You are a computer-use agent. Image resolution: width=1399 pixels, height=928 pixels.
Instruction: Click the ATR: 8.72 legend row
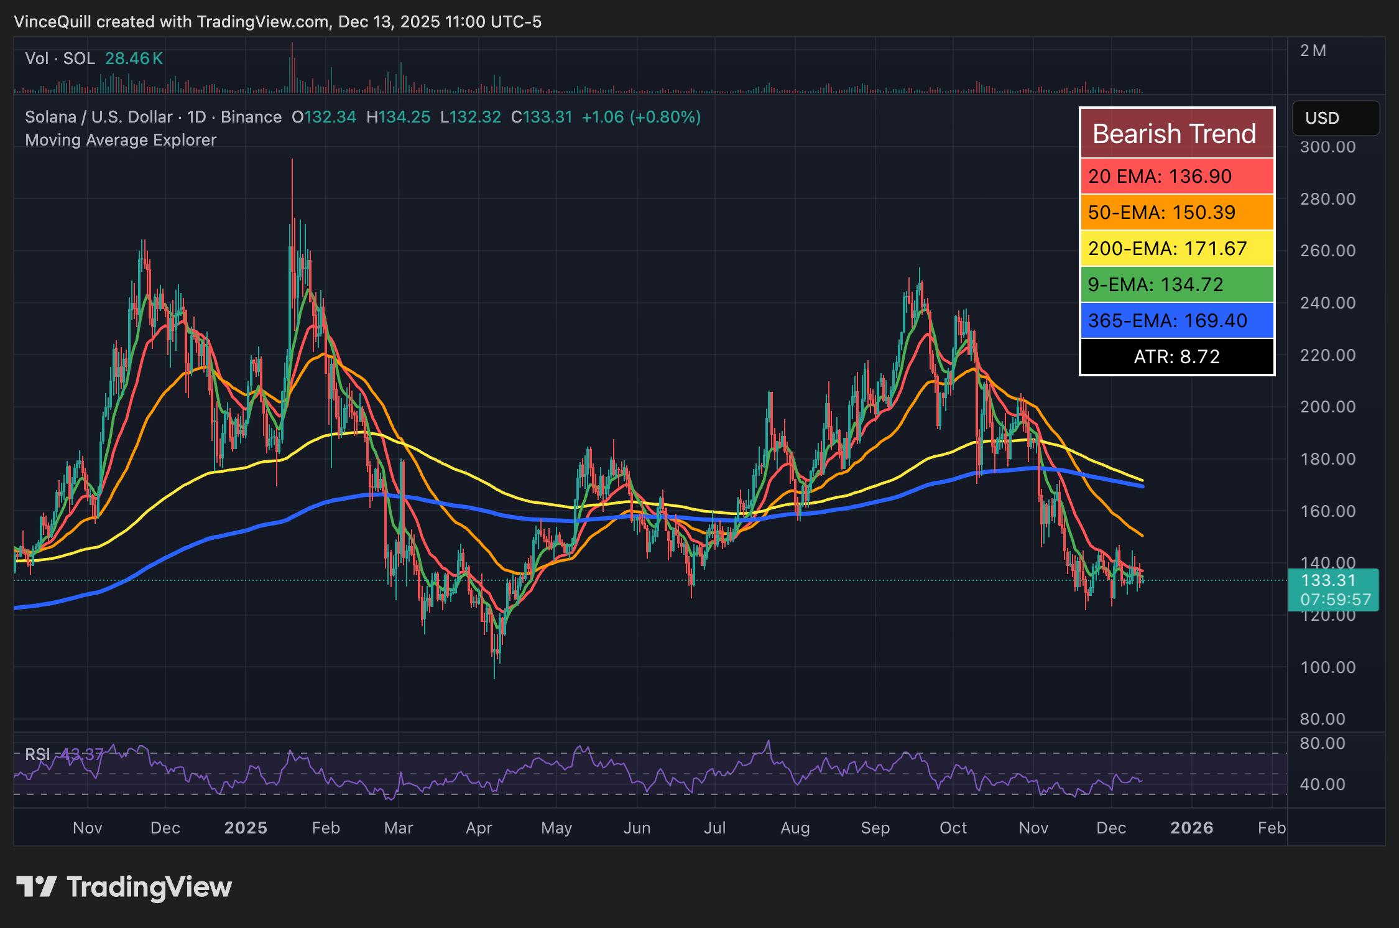(1176, 356)
